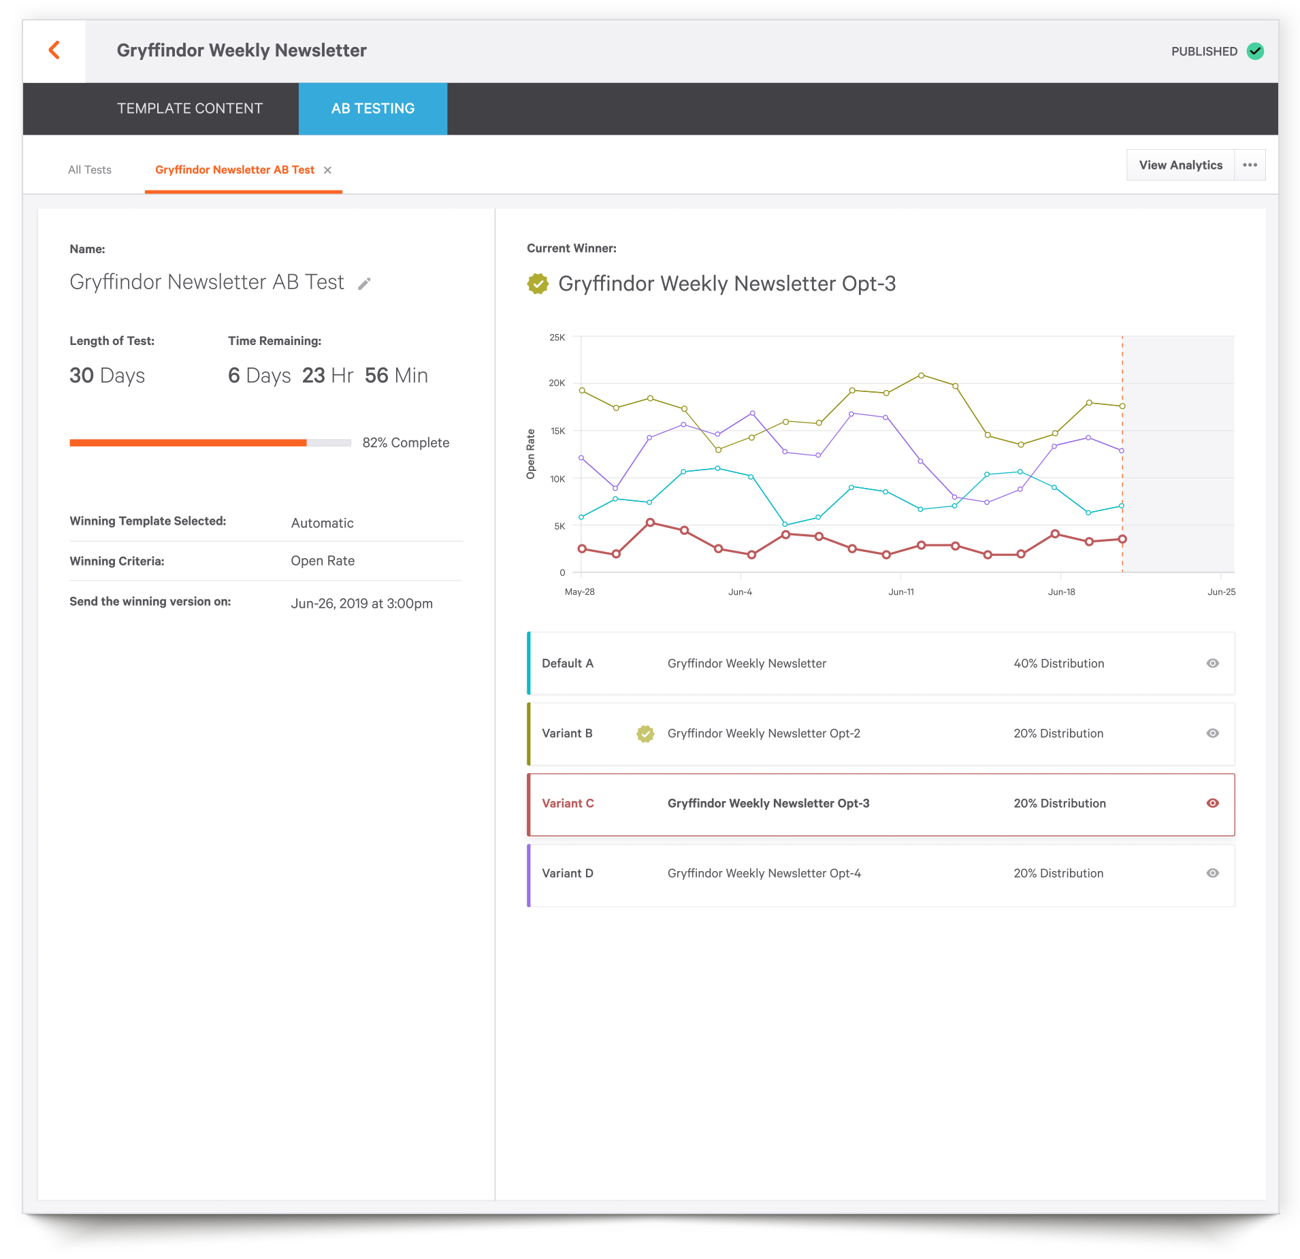Click the Gryffindor Weekly Newsletter page title
Image resolution: width=1300 pixels, height=1259 pixels.
click(242, 51)
